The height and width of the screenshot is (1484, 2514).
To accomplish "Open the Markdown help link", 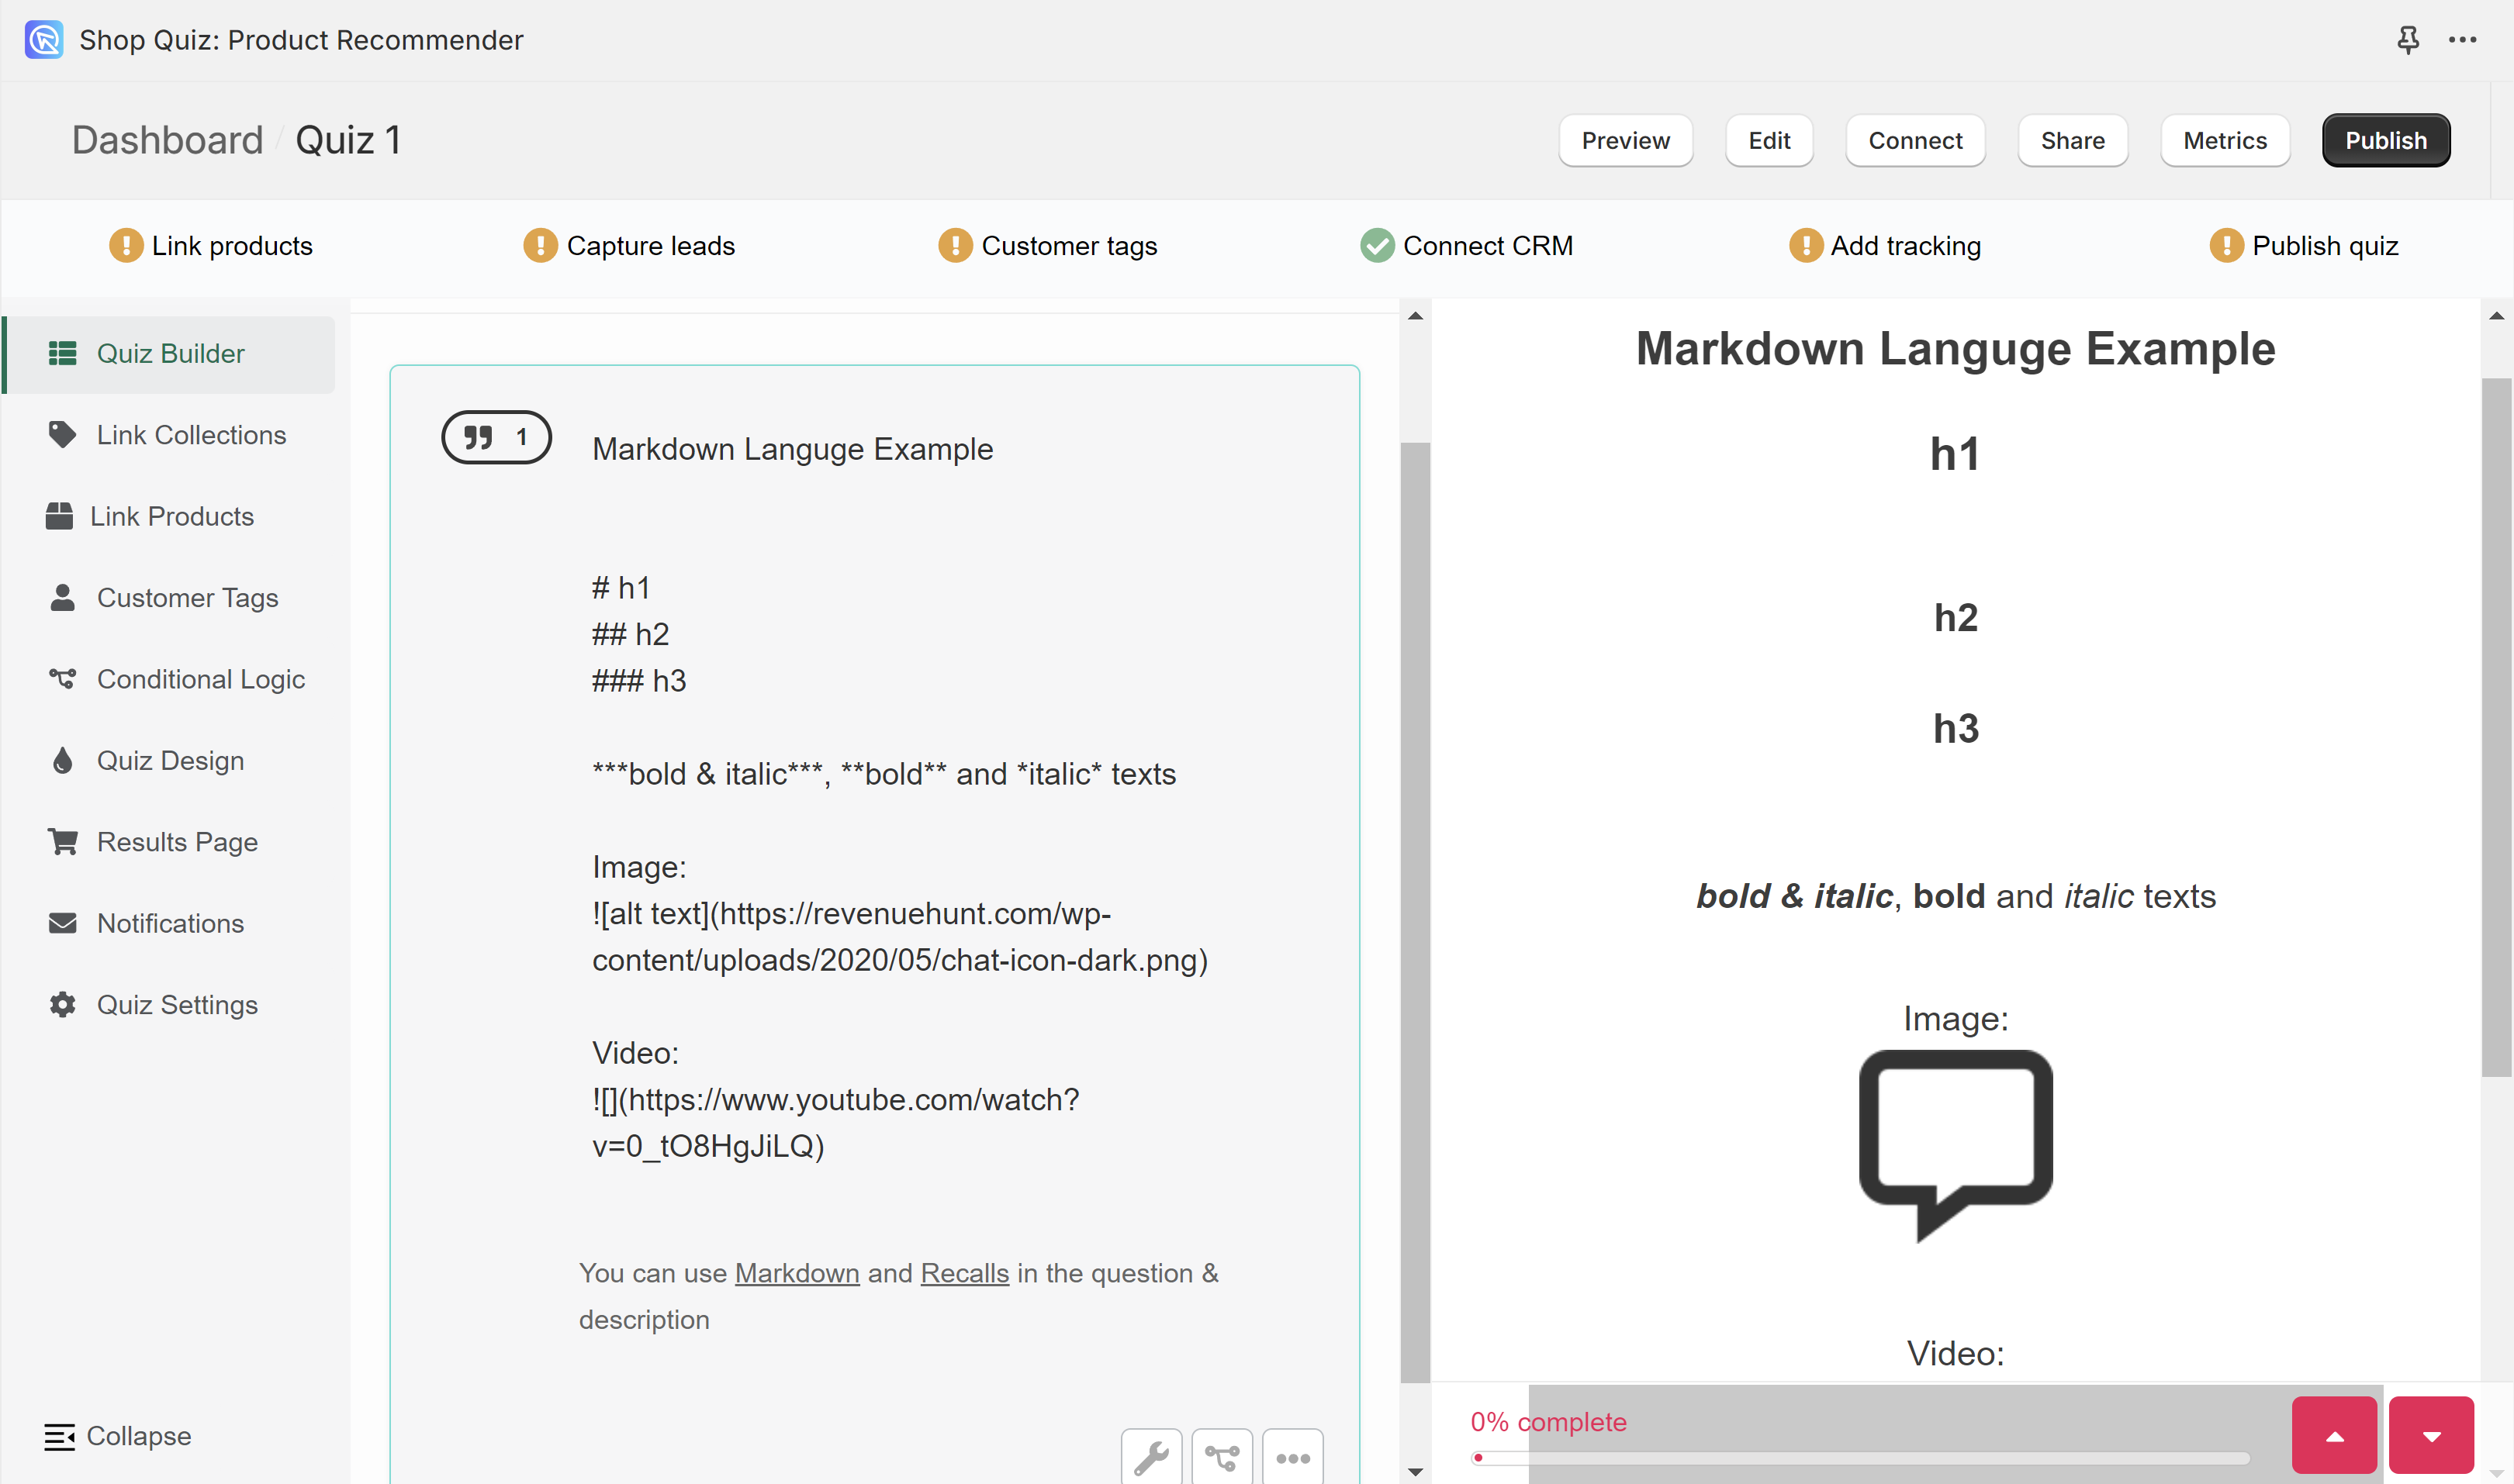I will pyautogui.click(x=797, y=1273).
